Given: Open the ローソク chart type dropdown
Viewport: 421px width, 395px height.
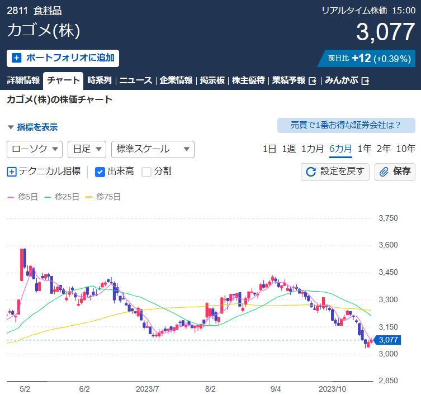Looking at the screenshot, I should (x=35, y=149).
